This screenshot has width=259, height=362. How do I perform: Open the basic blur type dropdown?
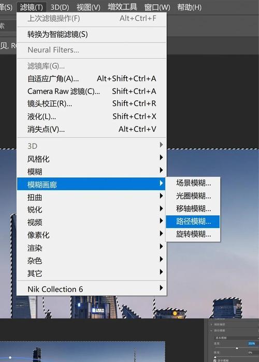click(237, 338)
